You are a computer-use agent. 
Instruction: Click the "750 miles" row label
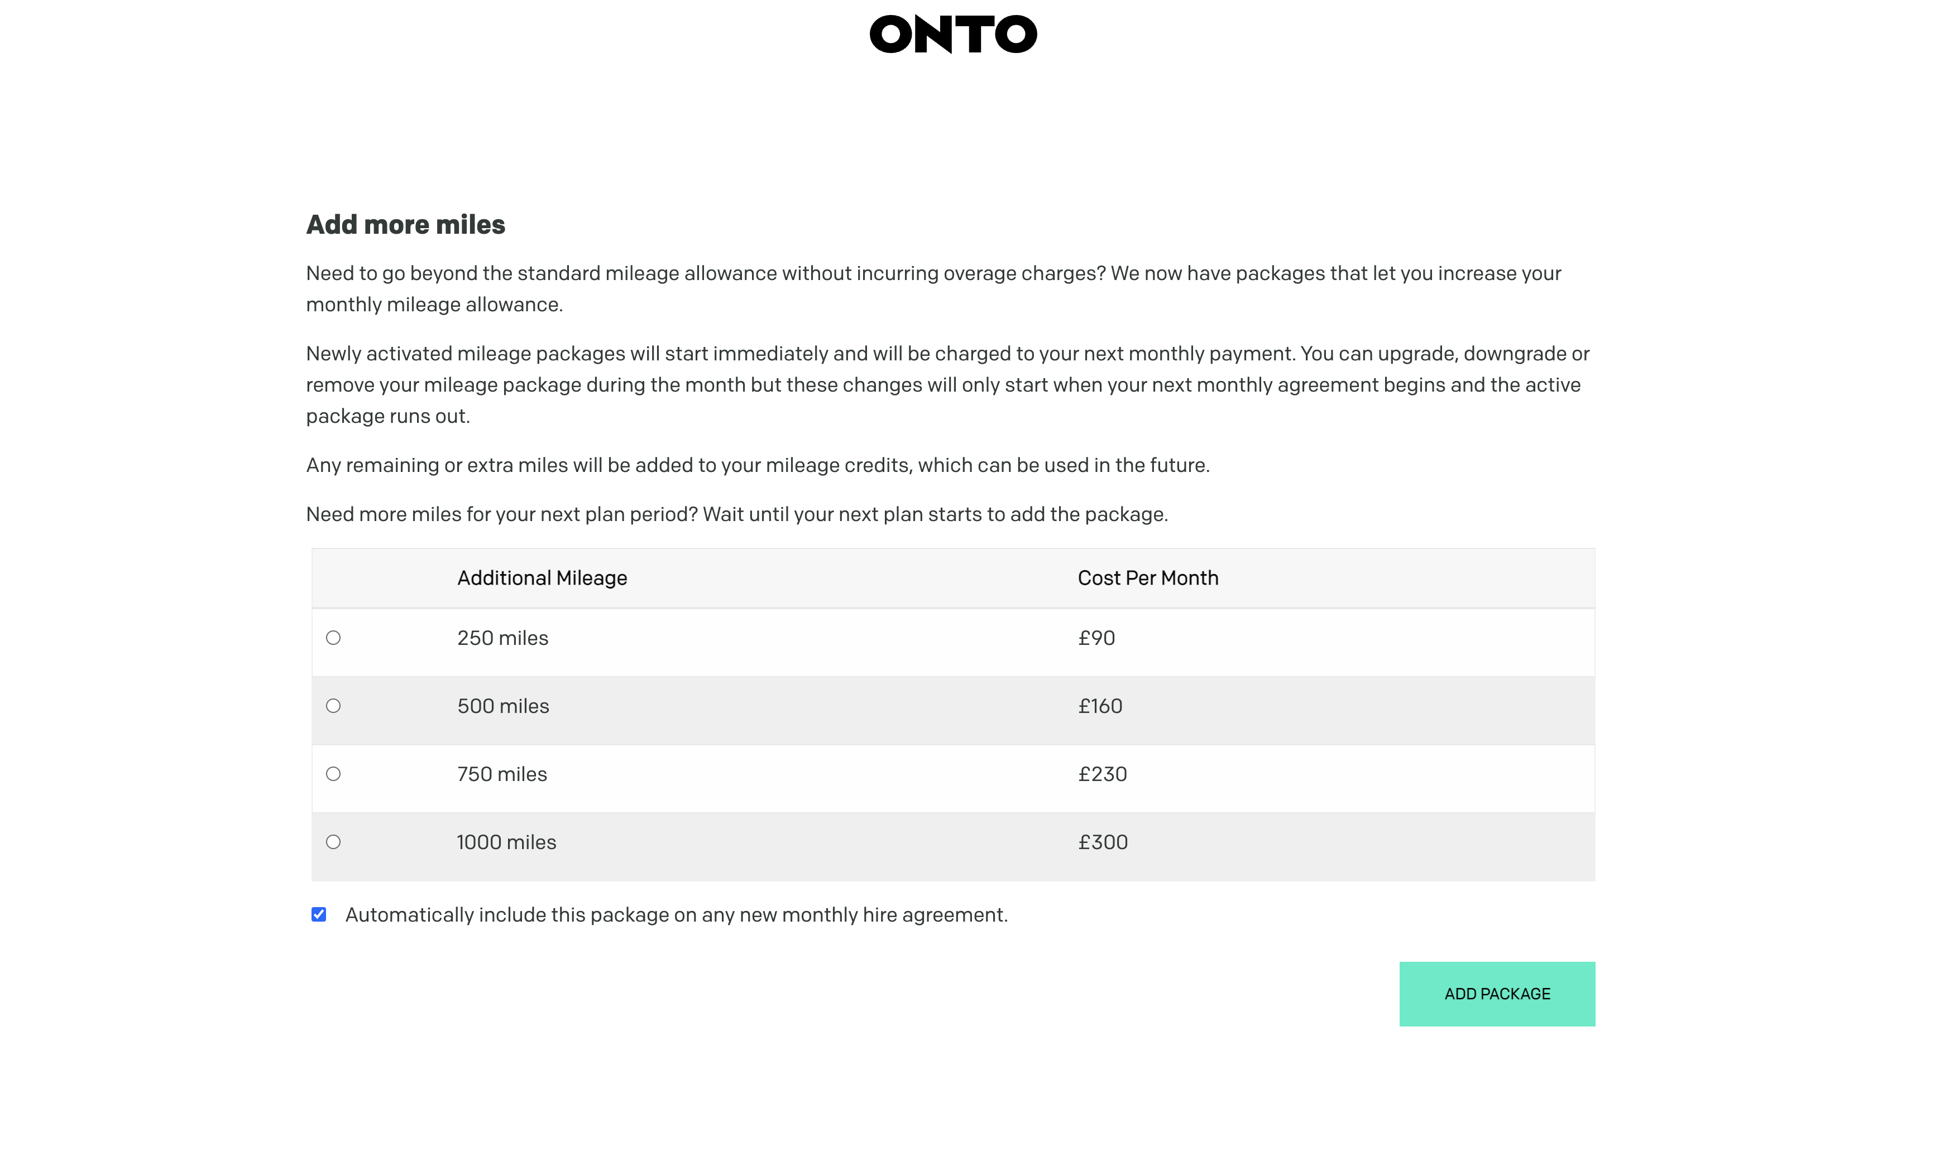[x=502, y=774]
